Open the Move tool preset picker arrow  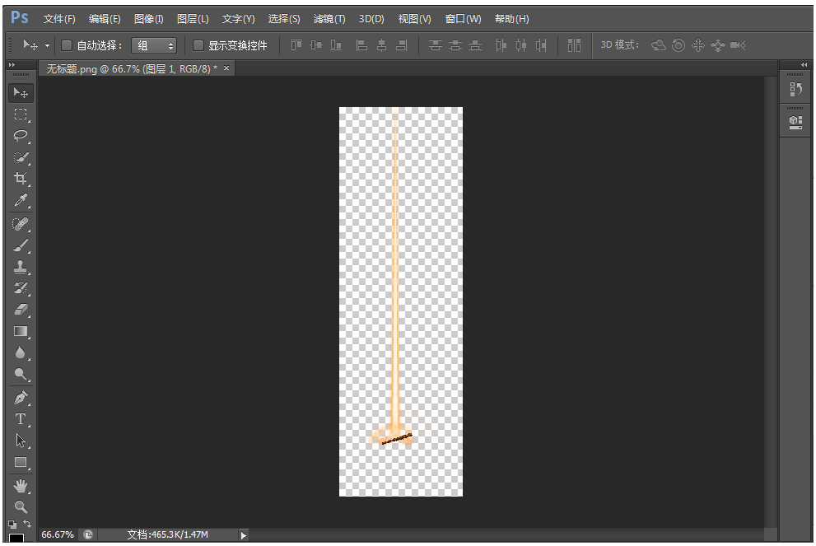pos(47,45)
